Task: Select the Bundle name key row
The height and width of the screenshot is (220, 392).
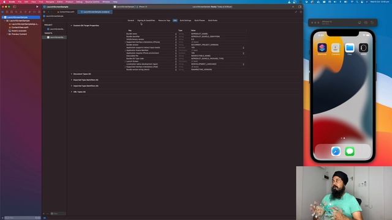Action: point(132,34)
